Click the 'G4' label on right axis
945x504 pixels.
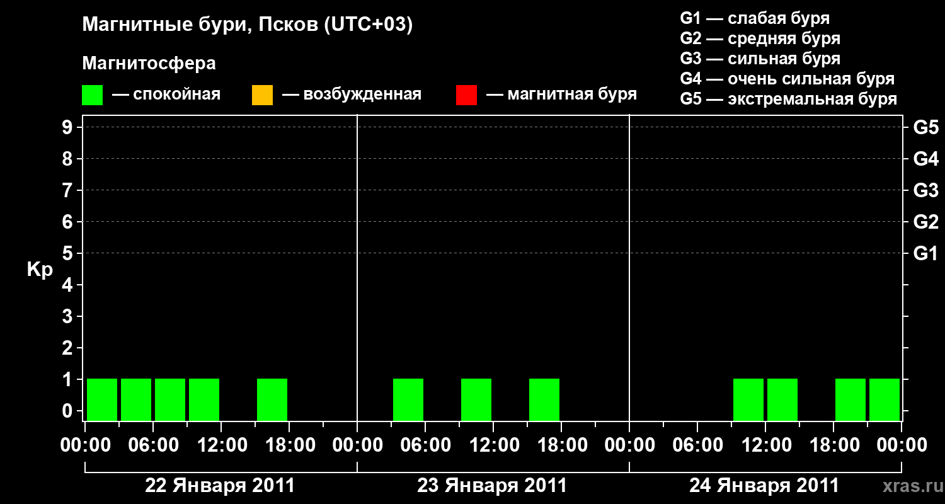(925, 159)
